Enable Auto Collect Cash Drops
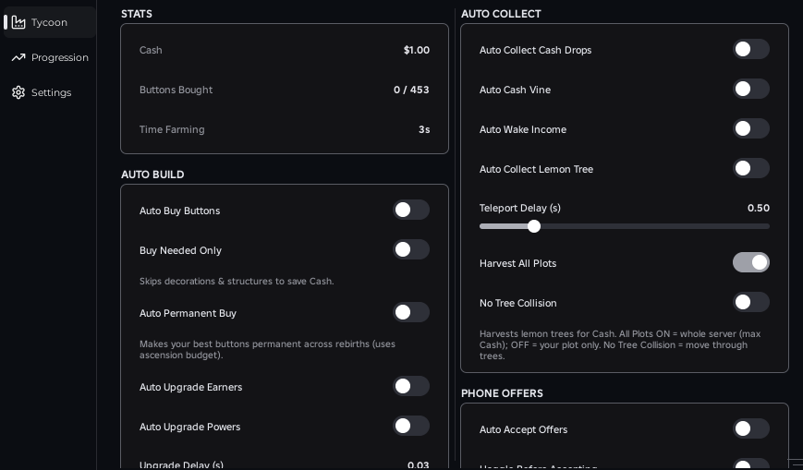The image size is (803, 470). pyautogui.click(x=750, y=49)
